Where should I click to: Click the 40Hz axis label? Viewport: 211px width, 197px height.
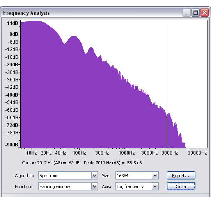coord(60,153)
